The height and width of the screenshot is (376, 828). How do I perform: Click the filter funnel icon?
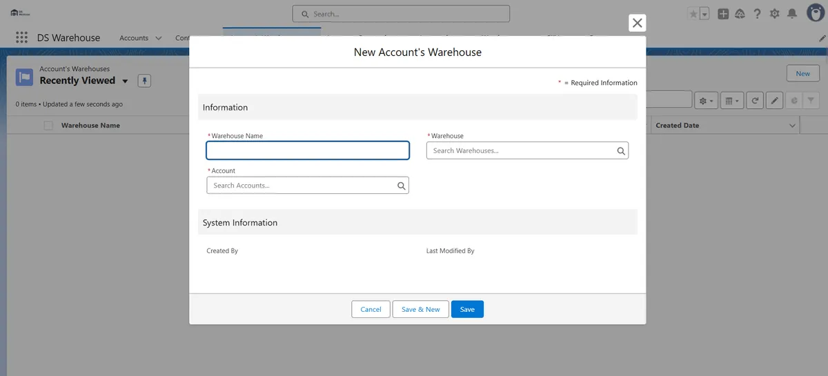(x=811, y=101)
